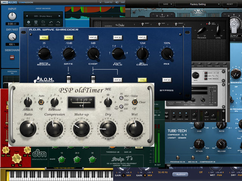The height and width of the screenshot is (181, 242).
Task: Click The Duke amp Presence knob
Action: coord(202,31)
